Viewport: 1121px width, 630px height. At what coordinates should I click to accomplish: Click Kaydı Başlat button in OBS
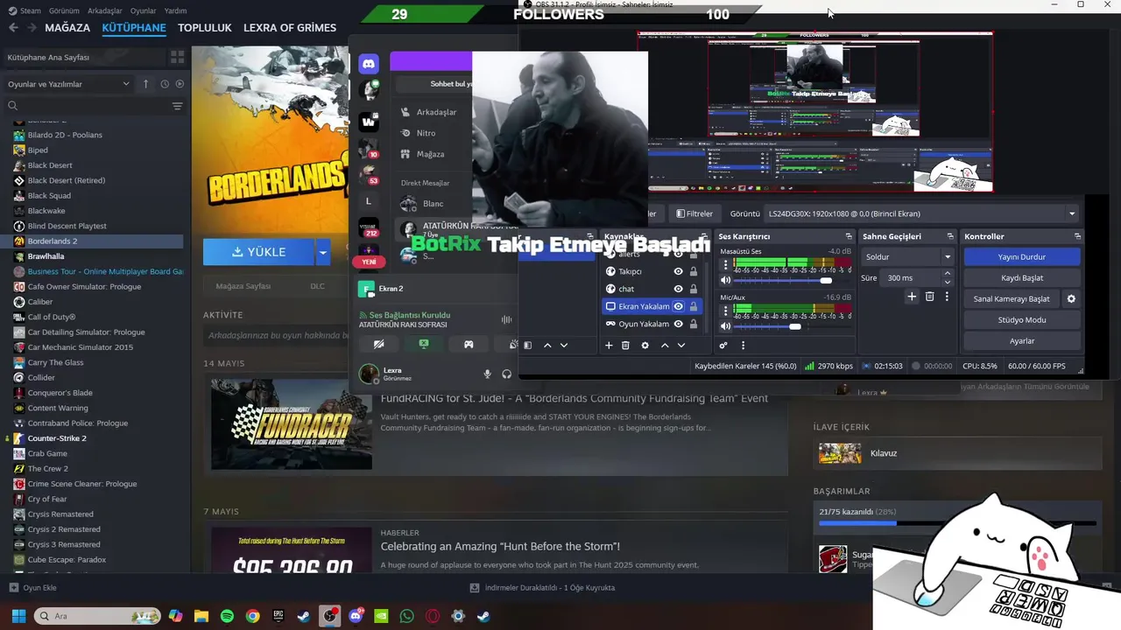click(1022, 277)
